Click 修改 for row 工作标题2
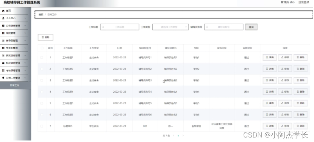314x142 pixels. click(285, 69)
